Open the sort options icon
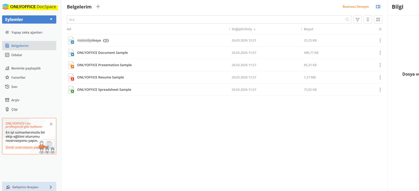This screenshot has width=419, height=191. click(368, 19)
